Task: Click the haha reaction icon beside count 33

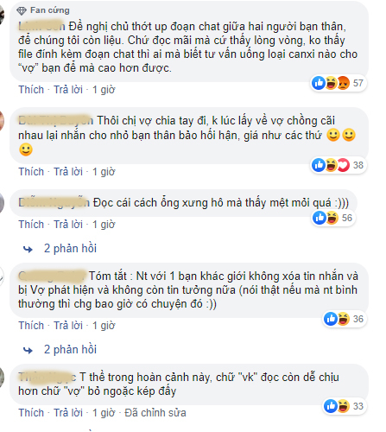Action: [x=343, y=406]
